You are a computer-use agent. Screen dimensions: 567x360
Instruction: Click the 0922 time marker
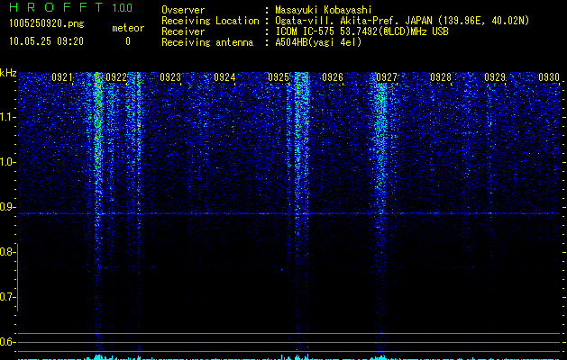[116, 77]
